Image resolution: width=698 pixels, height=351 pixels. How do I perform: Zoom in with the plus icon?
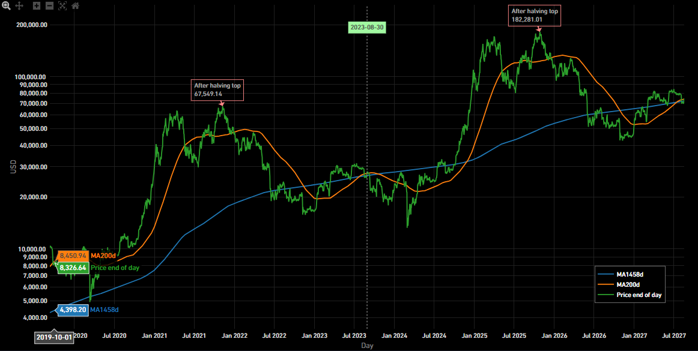click(37, 6)
